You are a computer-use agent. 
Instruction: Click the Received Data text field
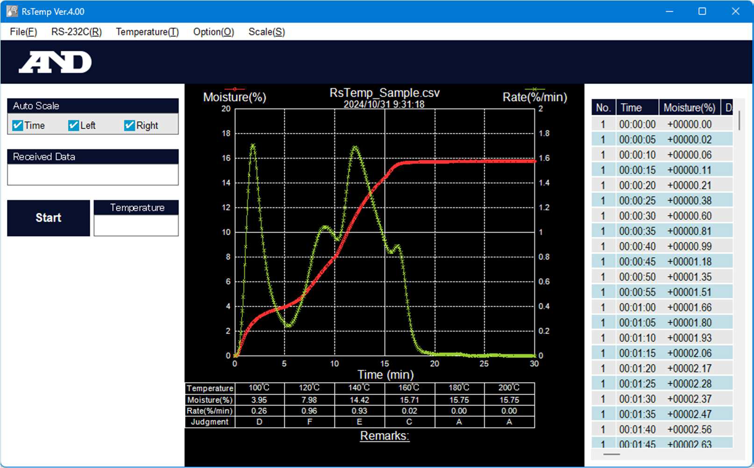pyautogui.click(x=92, y=175)
